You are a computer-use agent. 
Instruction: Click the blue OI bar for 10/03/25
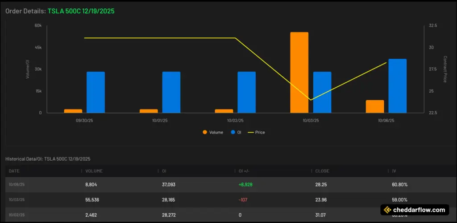(x=322, y=92)
